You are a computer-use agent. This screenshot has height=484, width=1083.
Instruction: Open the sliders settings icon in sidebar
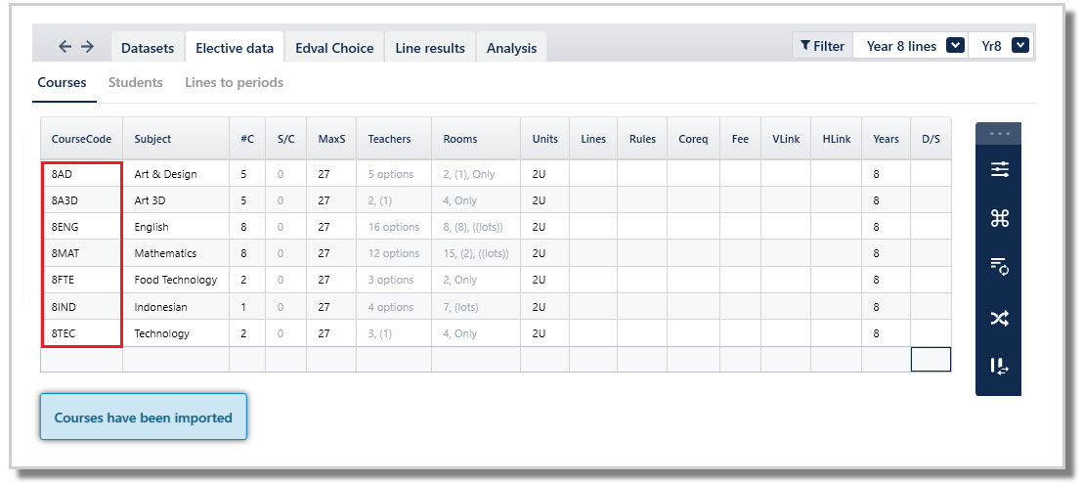coord(999,169)
